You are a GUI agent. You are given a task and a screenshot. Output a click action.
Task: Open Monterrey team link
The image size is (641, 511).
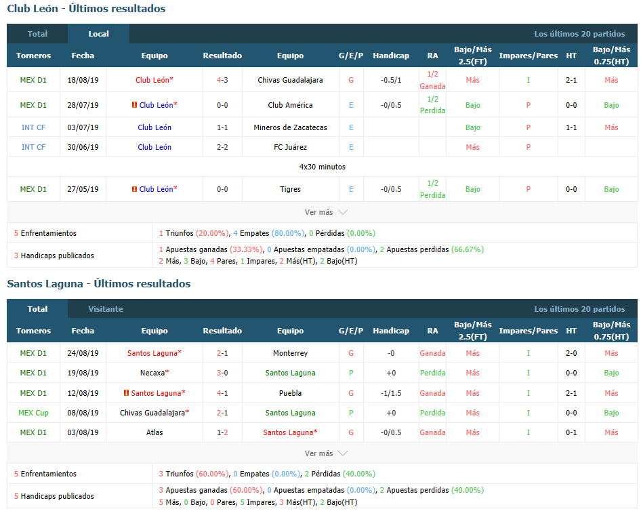(x=290, y=353)
